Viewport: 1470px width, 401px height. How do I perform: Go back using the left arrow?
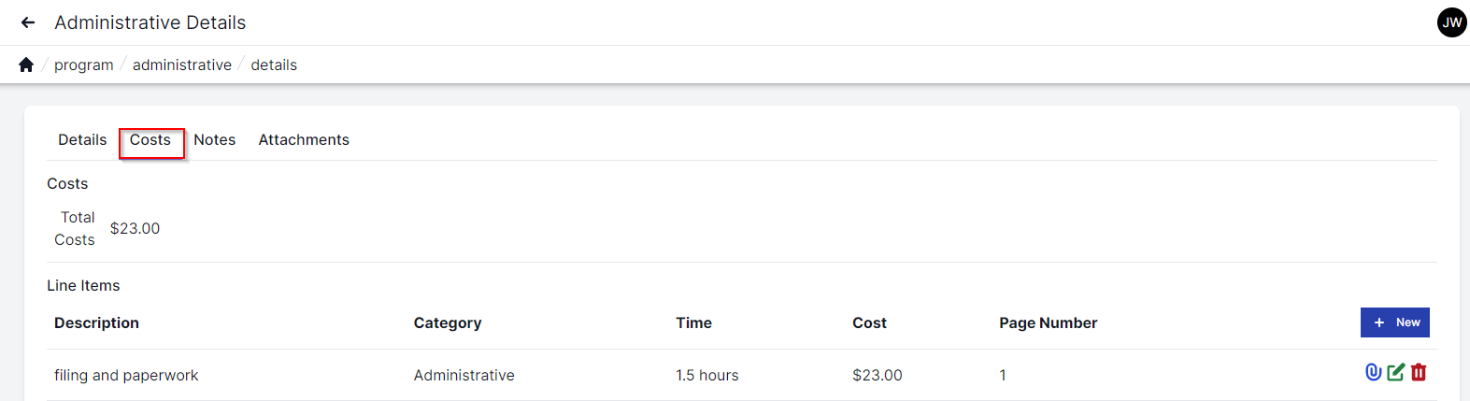click(x=28, y=22)
